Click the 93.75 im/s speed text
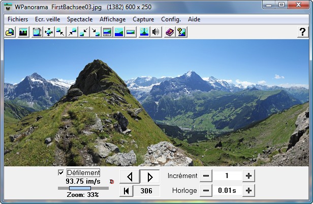This screenshot has width=313, height=204. pyautogui.click(x=83, y=182)
